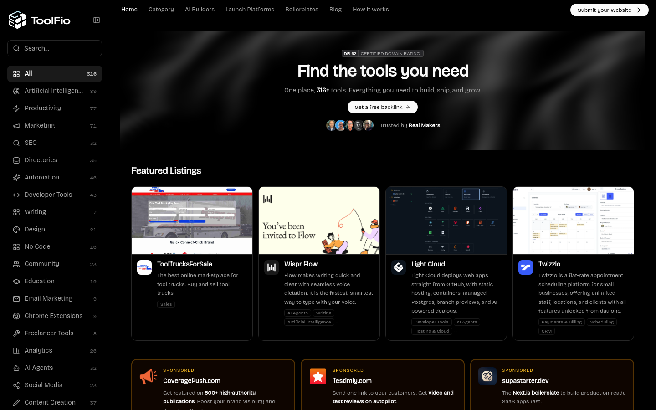Open the Home nav item
Image resolution: width=656 pixels, height=410 pixels.
(x=129, y=10)
